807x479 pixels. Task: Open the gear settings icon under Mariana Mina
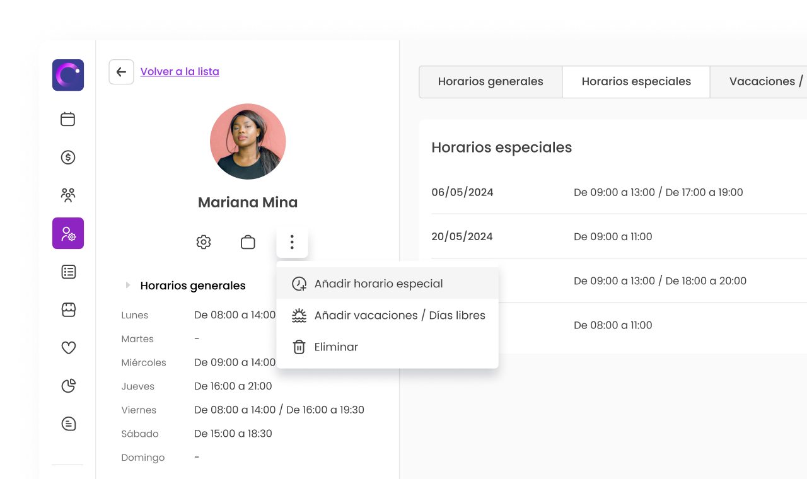click(x=203, y=242)
